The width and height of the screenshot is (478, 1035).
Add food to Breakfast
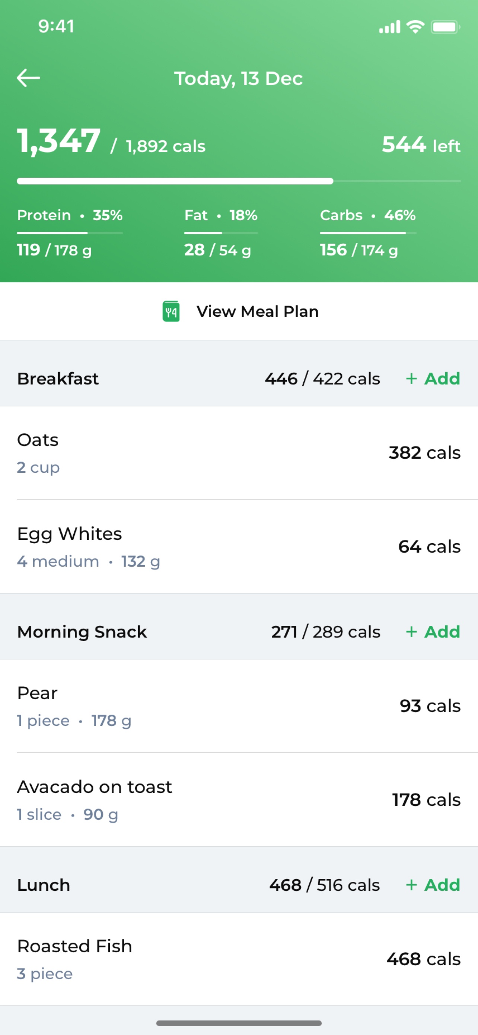click(433, 379)
